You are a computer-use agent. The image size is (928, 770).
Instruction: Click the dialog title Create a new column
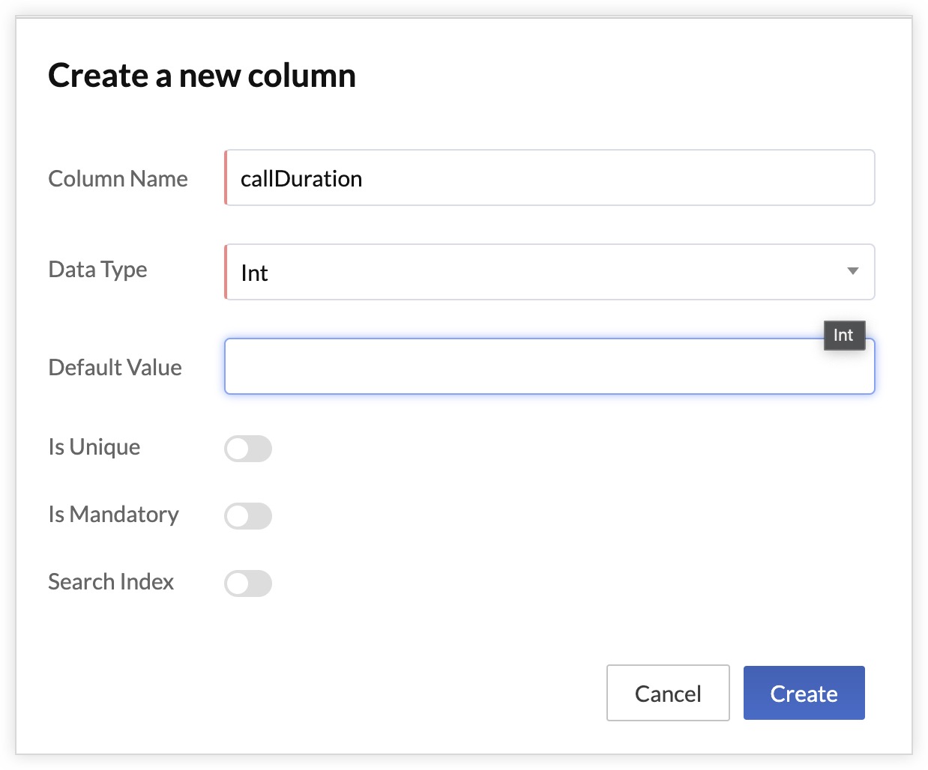click(202, 75)
